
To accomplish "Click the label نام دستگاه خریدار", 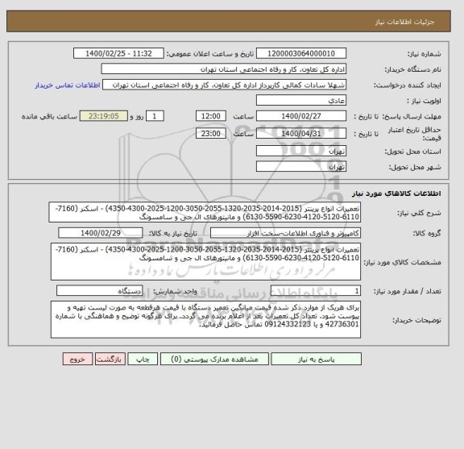I will (x=412, y=69).
